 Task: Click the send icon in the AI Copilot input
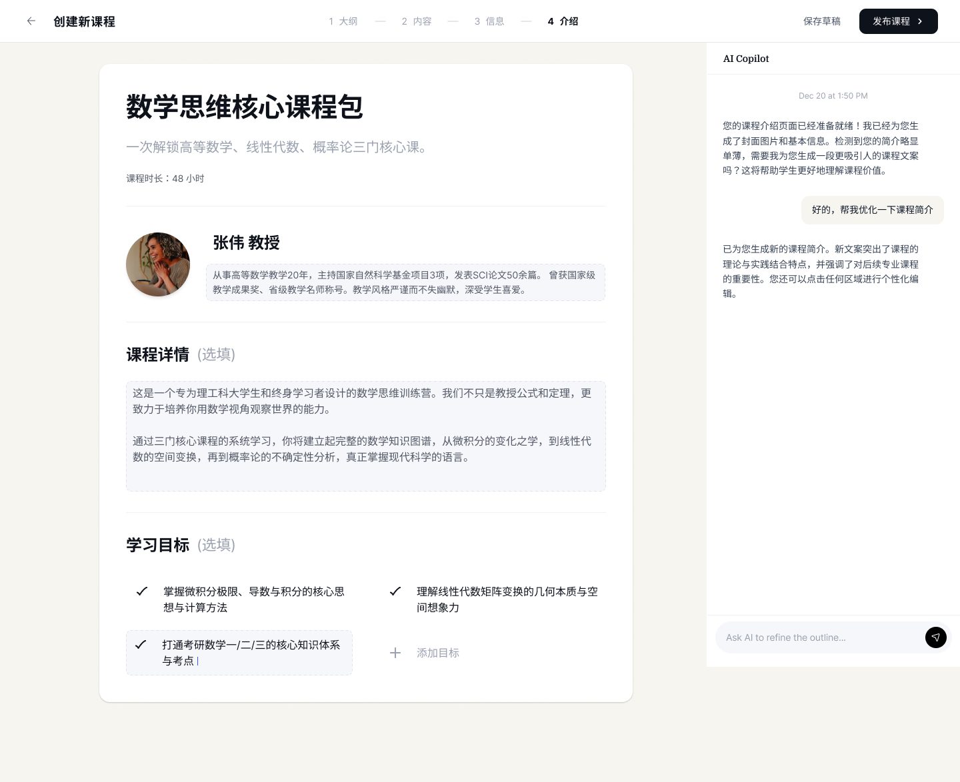936,637
